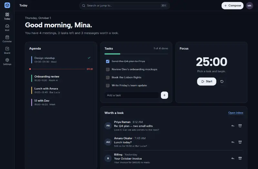Open Settings from the sidebar
Screen dimensions: 258x169
pos(7,62)
